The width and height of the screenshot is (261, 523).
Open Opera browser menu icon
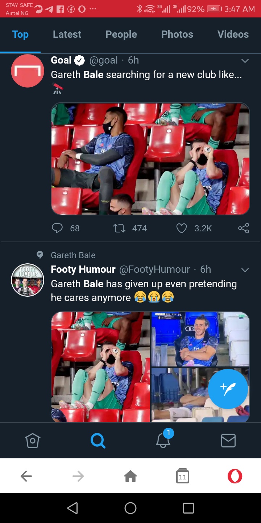pyautogui.click(x=235, y=476)
